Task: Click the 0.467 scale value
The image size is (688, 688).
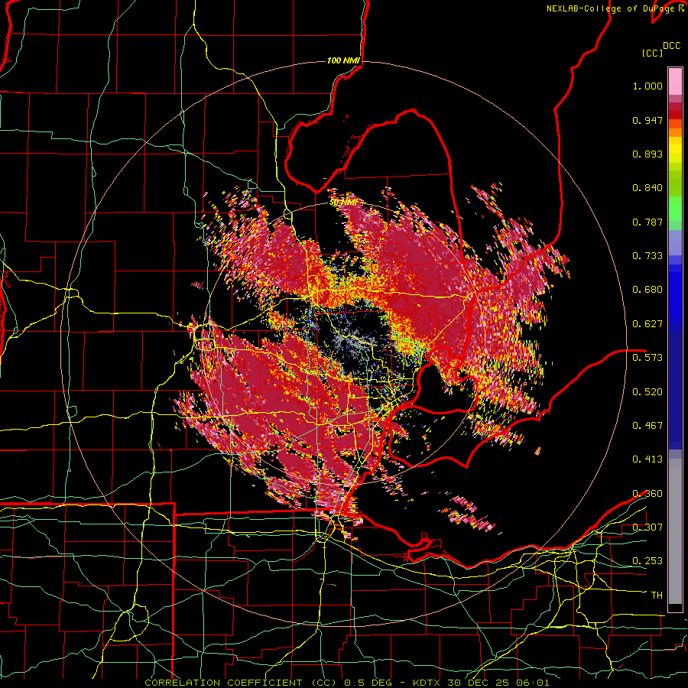Action: pos(647,426)
